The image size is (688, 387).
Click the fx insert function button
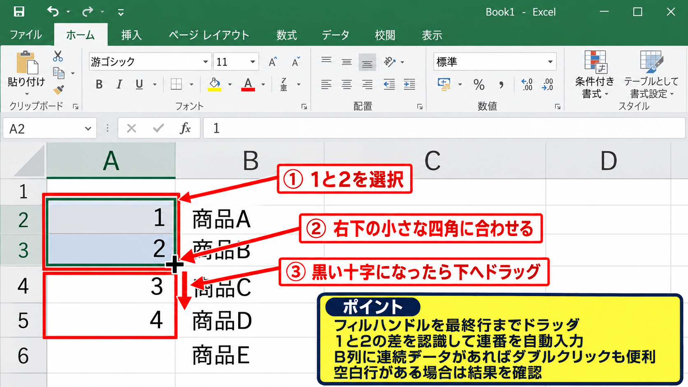pos(185,128)
